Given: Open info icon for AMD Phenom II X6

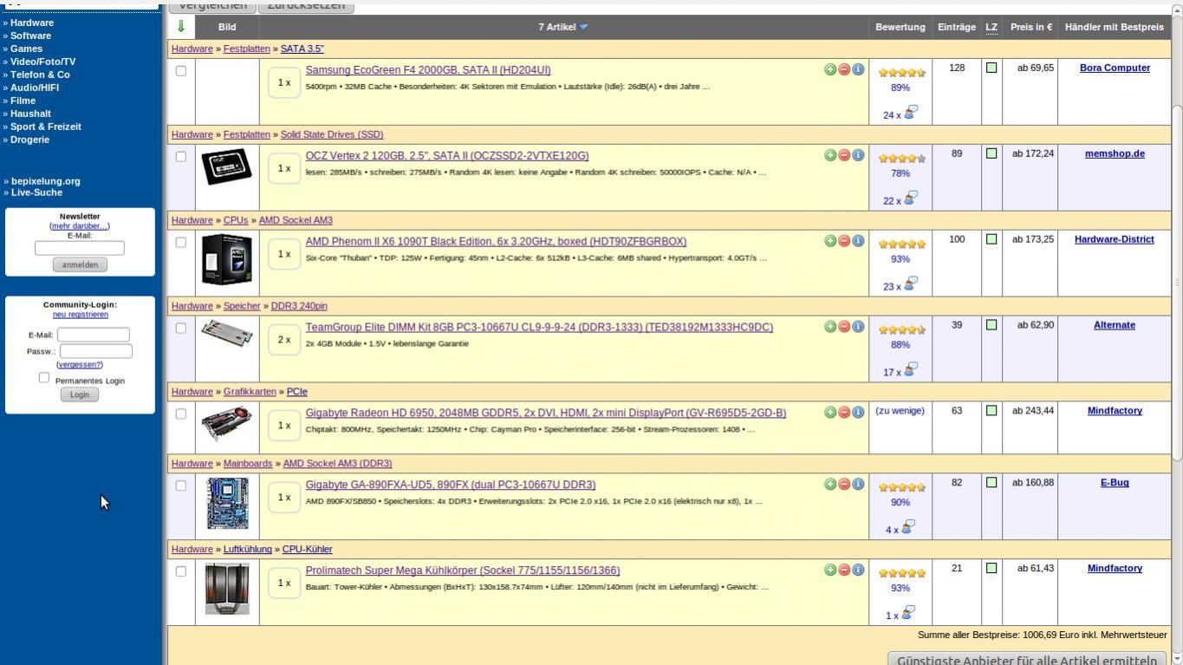Looking at the screenshot, I should [858, 241].
